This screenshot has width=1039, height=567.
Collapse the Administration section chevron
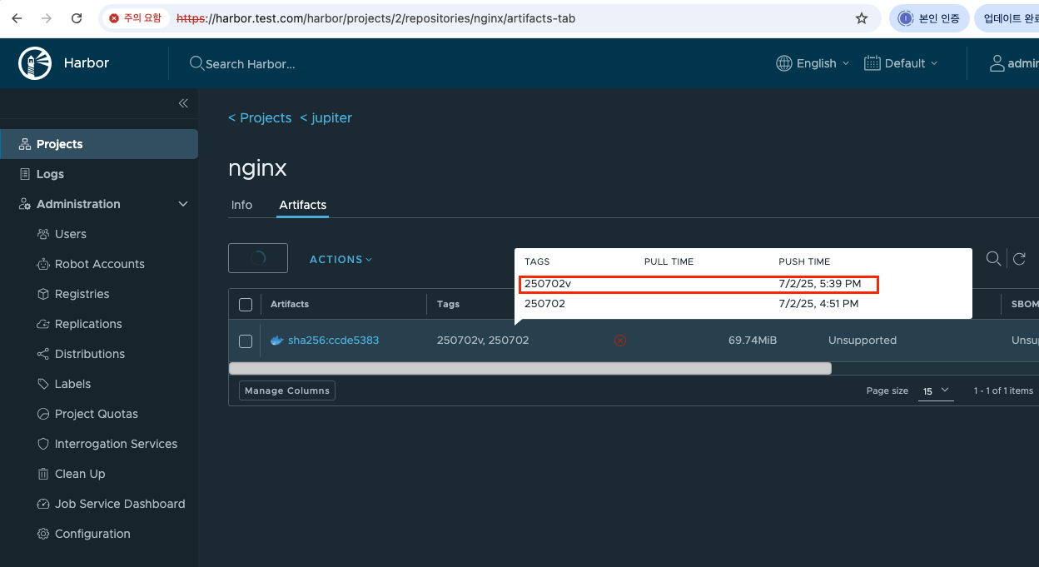[x=183, y=204]
